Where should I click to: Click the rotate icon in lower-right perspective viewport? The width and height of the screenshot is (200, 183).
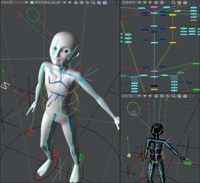(x=167, y=96)
